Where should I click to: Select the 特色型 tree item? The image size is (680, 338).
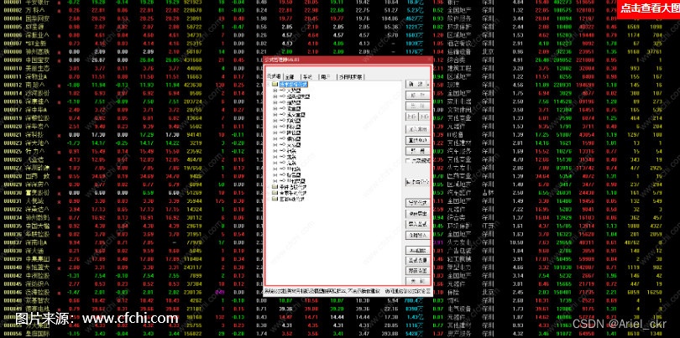(295, 175)
